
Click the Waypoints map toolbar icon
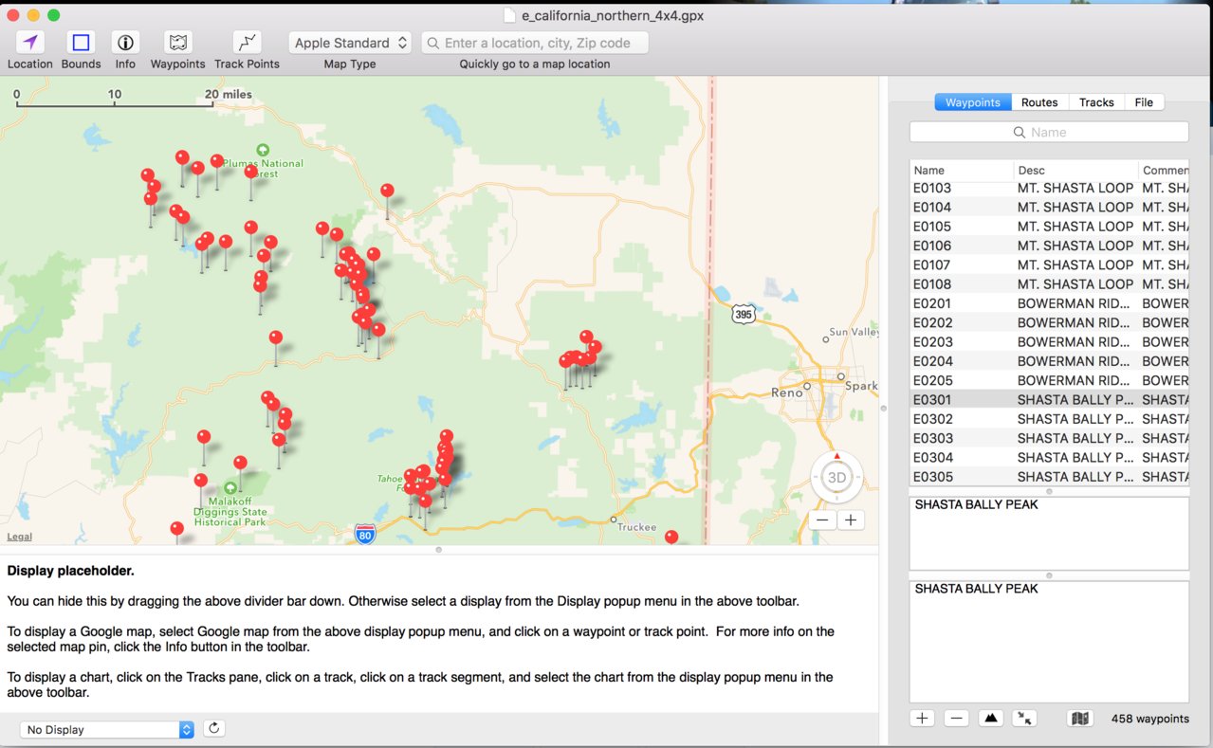[178, 43]
